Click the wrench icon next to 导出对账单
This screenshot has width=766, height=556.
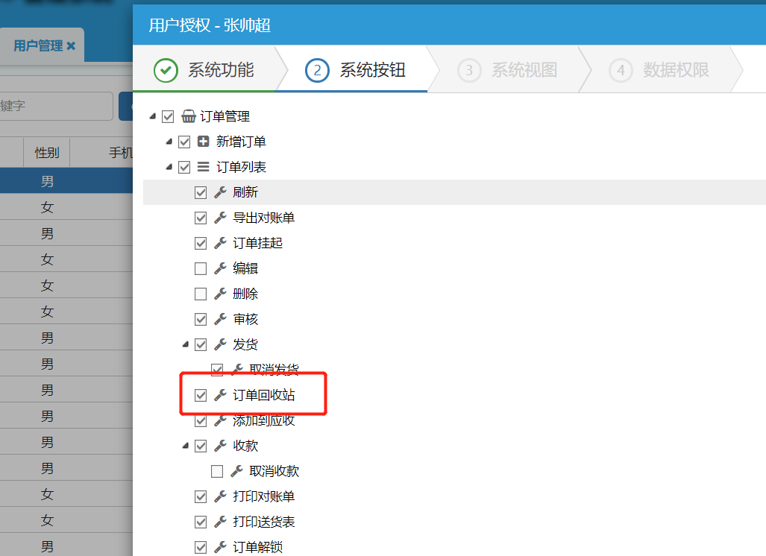tap(220, 218)
